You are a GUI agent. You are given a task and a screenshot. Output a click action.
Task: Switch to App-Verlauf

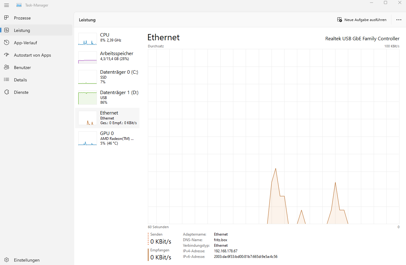[36, 43]
